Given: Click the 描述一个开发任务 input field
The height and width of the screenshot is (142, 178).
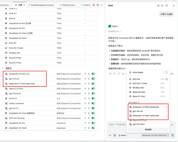Looking at the screenshot, I should point(118,125).
